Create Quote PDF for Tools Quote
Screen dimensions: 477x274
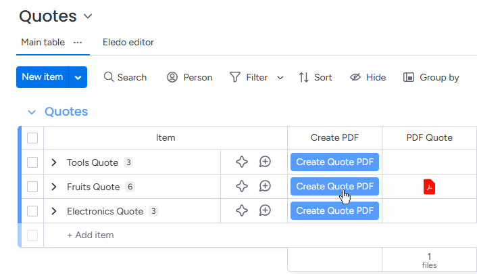334,162
